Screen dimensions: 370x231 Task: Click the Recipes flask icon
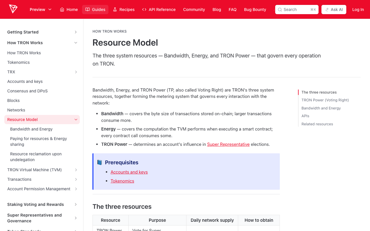tap(115, 10)
